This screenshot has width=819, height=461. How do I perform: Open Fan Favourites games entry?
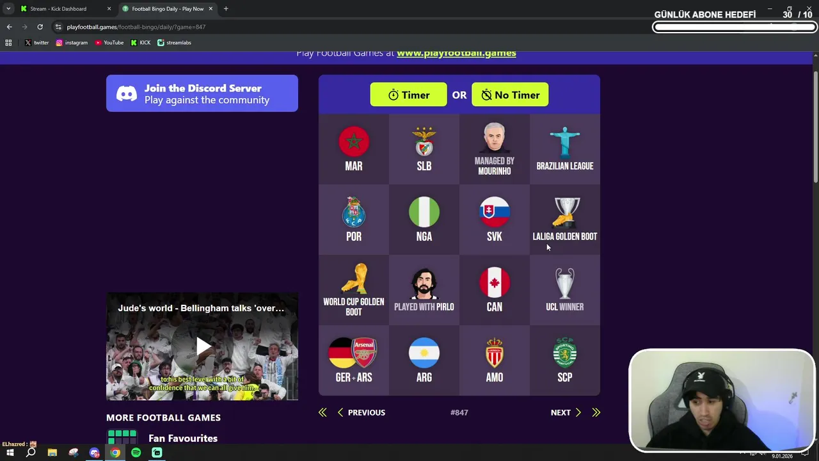tap(183, 439)
